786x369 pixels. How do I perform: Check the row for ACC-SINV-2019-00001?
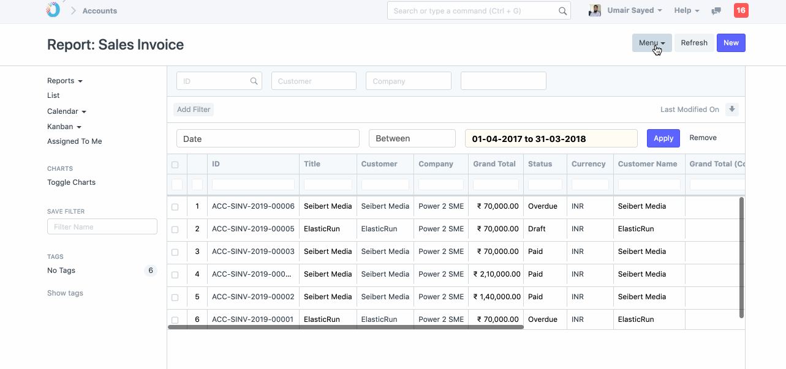pyautogui.click(x=175, y=320)
